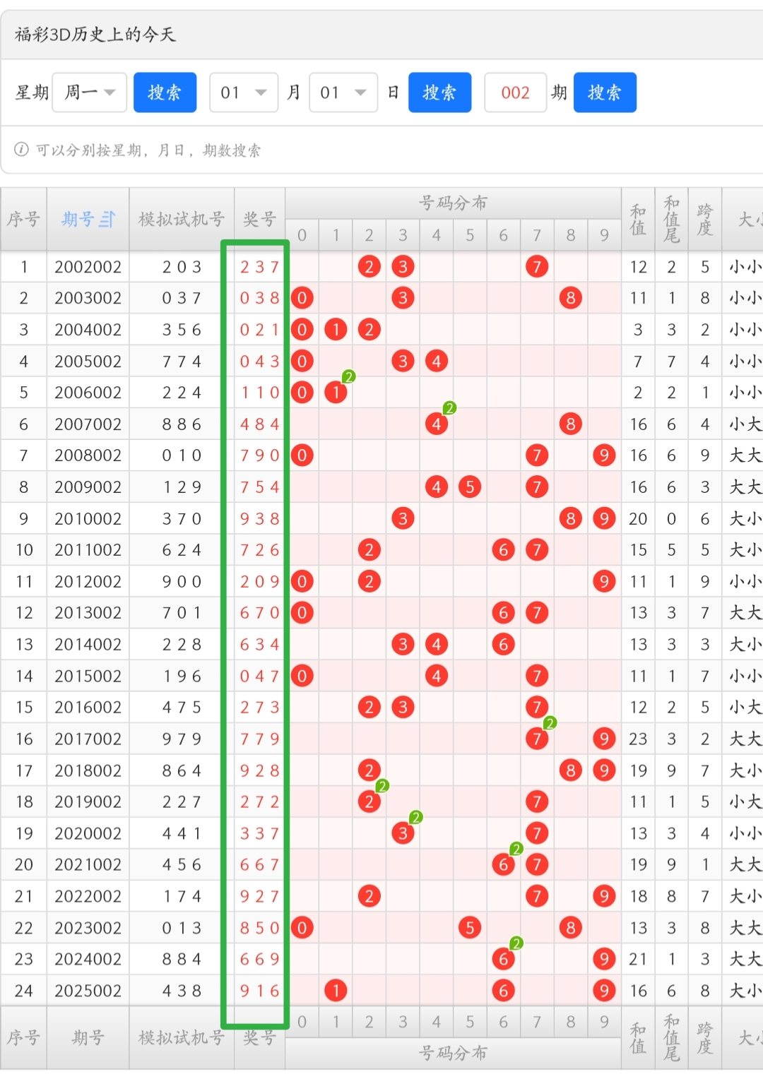Open the 星期 周一 dropdown
This screenshot has width=763, height=1079.
90,93
